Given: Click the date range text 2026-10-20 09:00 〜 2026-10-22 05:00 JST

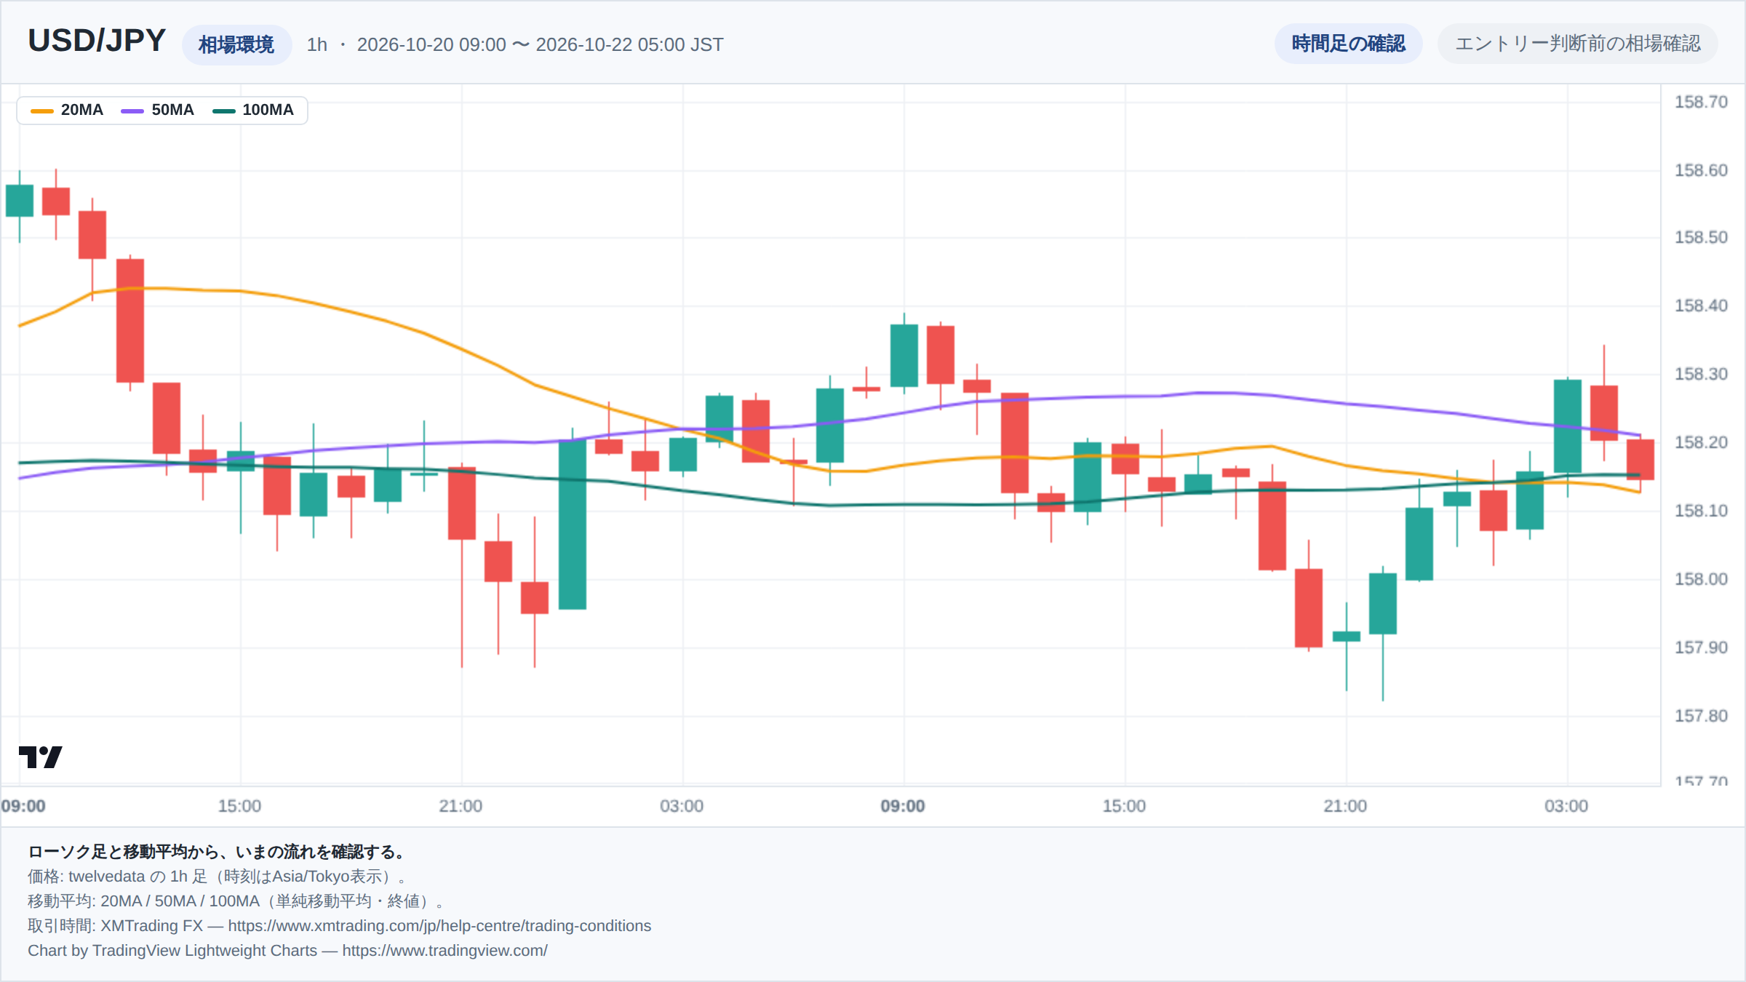Looking at the screenshot, I should (x=540, y=44).
